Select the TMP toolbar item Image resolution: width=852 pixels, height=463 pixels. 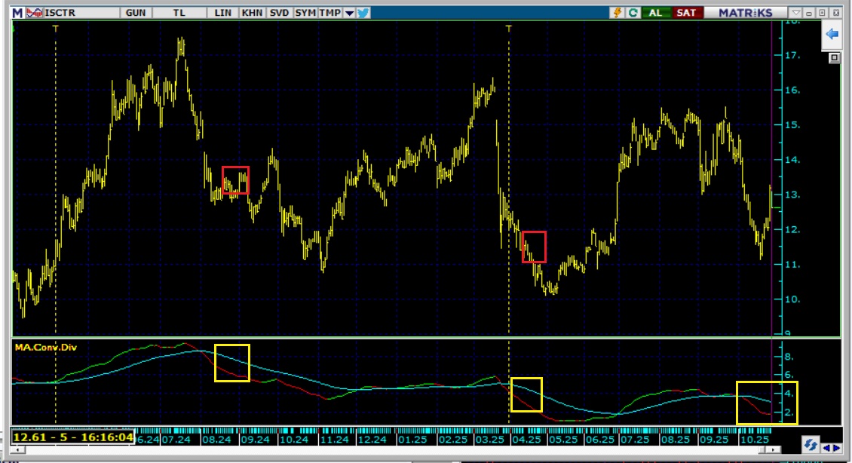[x=329, y=13]
